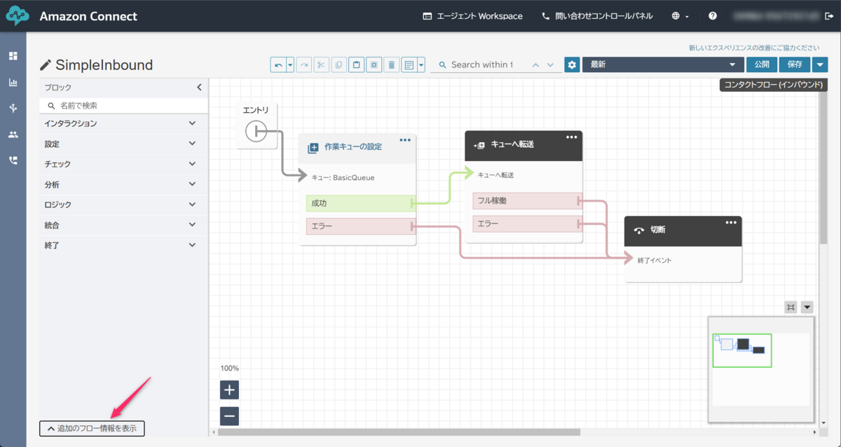Click the select all toolbar button

(374, 65)
